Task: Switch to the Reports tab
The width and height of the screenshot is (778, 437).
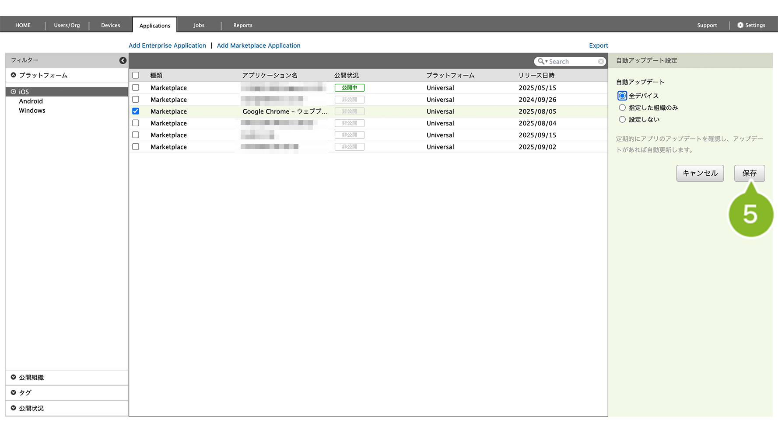Action: [242, 25]
